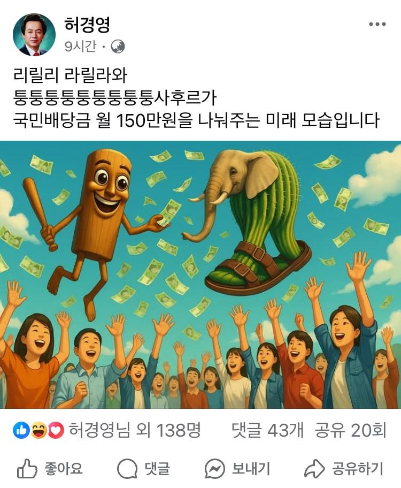Share post with 공유하기 label

[x=358, y=469]
